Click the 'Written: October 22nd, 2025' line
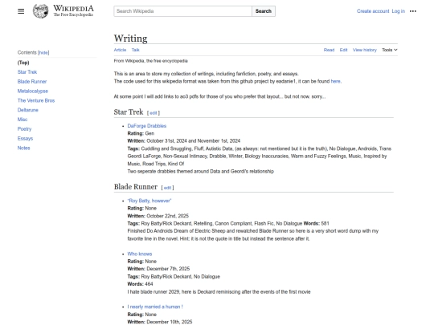 [x=158, y=216]
